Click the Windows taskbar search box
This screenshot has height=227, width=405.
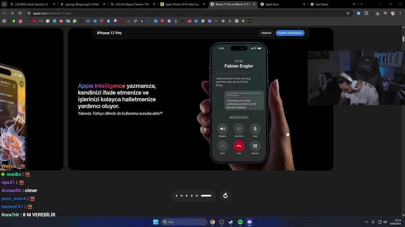coord(184,222)
